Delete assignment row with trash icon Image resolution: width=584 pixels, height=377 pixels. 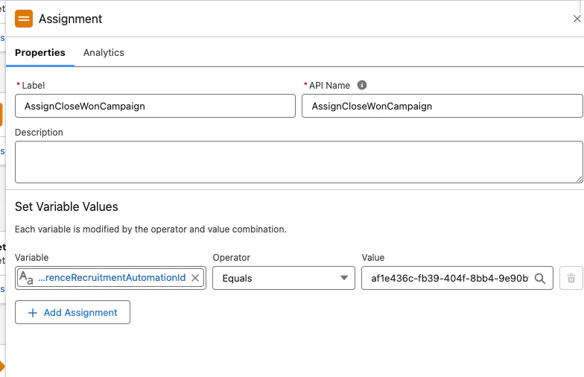click(x=571, y=278)
